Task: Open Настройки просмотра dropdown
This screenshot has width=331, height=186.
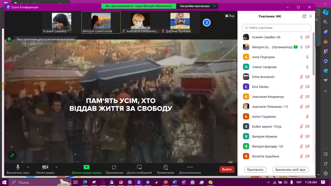Action: point(197,6)
